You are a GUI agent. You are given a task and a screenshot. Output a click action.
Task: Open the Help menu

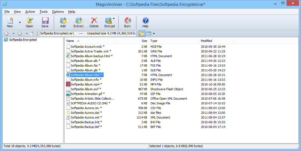[72, 12]
